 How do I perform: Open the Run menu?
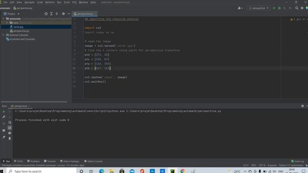pos(59,2)
